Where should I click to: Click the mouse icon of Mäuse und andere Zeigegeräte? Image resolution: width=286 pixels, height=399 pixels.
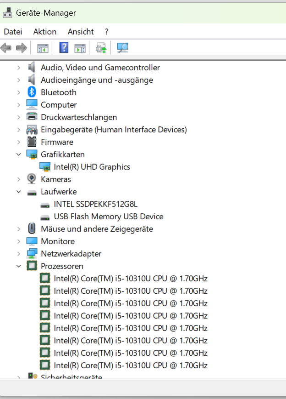(x=32, y=228)
